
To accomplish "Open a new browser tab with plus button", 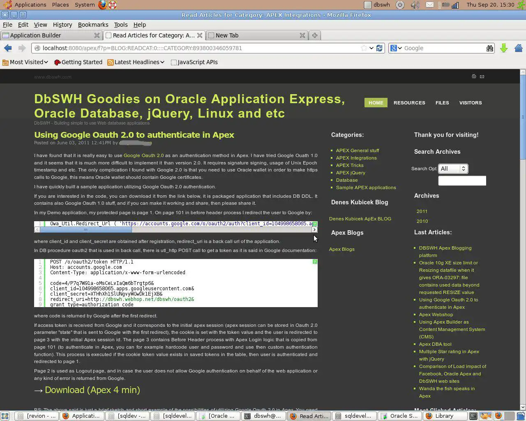I will (x=315, y=35).
